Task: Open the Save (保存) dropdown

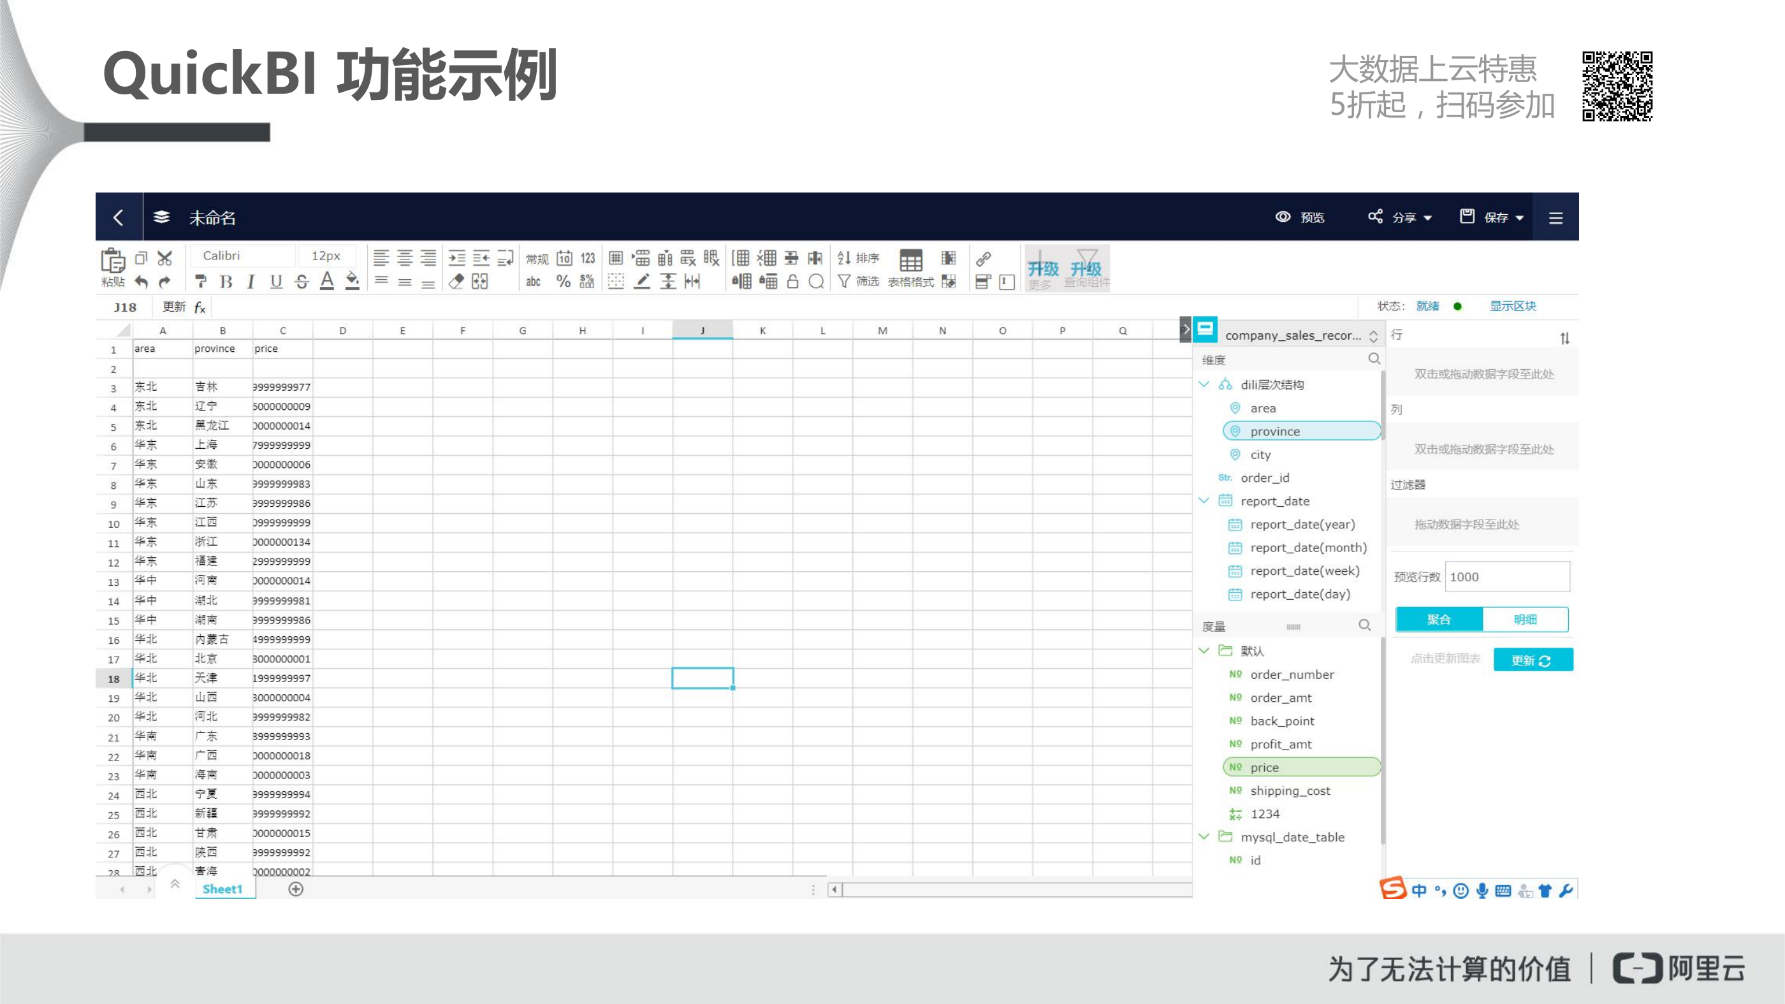Action: pos(1492,217)
